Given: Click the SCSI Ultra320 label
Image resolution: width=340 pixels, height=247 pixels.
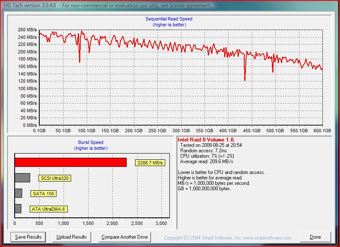Looking at the screenshot, I should (x=55, y=178).
